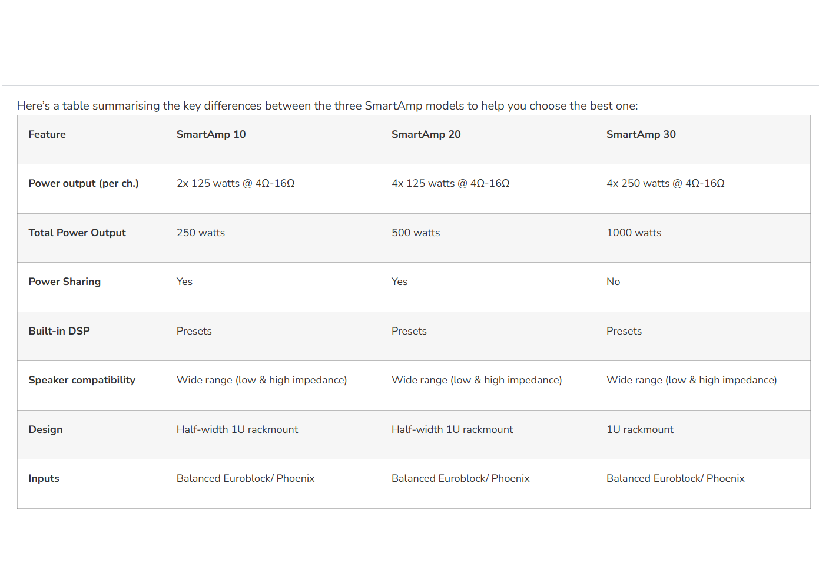Select the 1U rackmount cell for SmartAmp 30
Image resolution: width=819 pixels, height=579 pixels.
click(x=639, y=429)
